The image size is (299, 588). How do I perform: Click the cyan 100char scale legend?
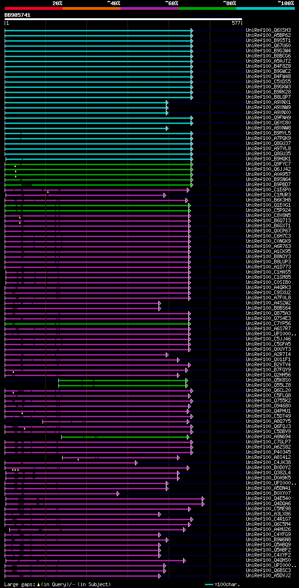click(222, 584)
